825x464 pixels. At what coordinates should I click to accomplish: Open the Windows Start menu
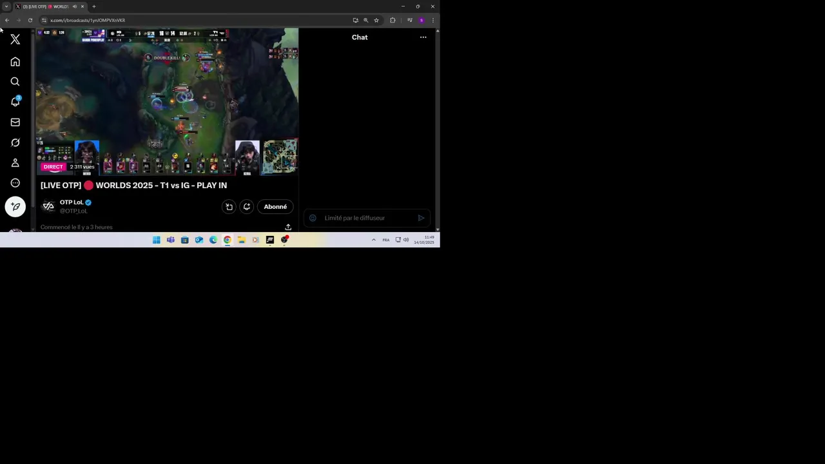point(157,240)
